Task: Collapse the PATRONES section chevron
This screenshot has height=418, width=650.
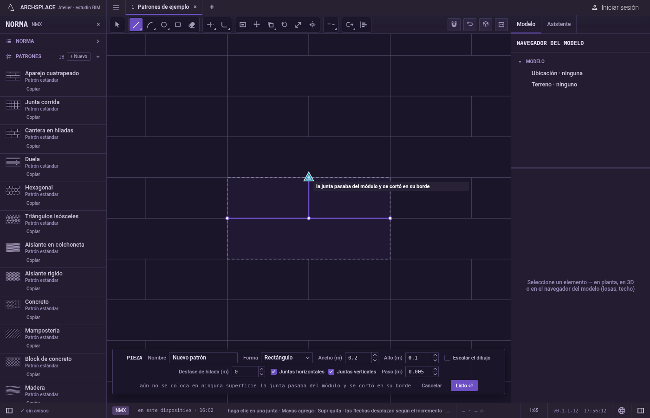Action: pos(98,57)
